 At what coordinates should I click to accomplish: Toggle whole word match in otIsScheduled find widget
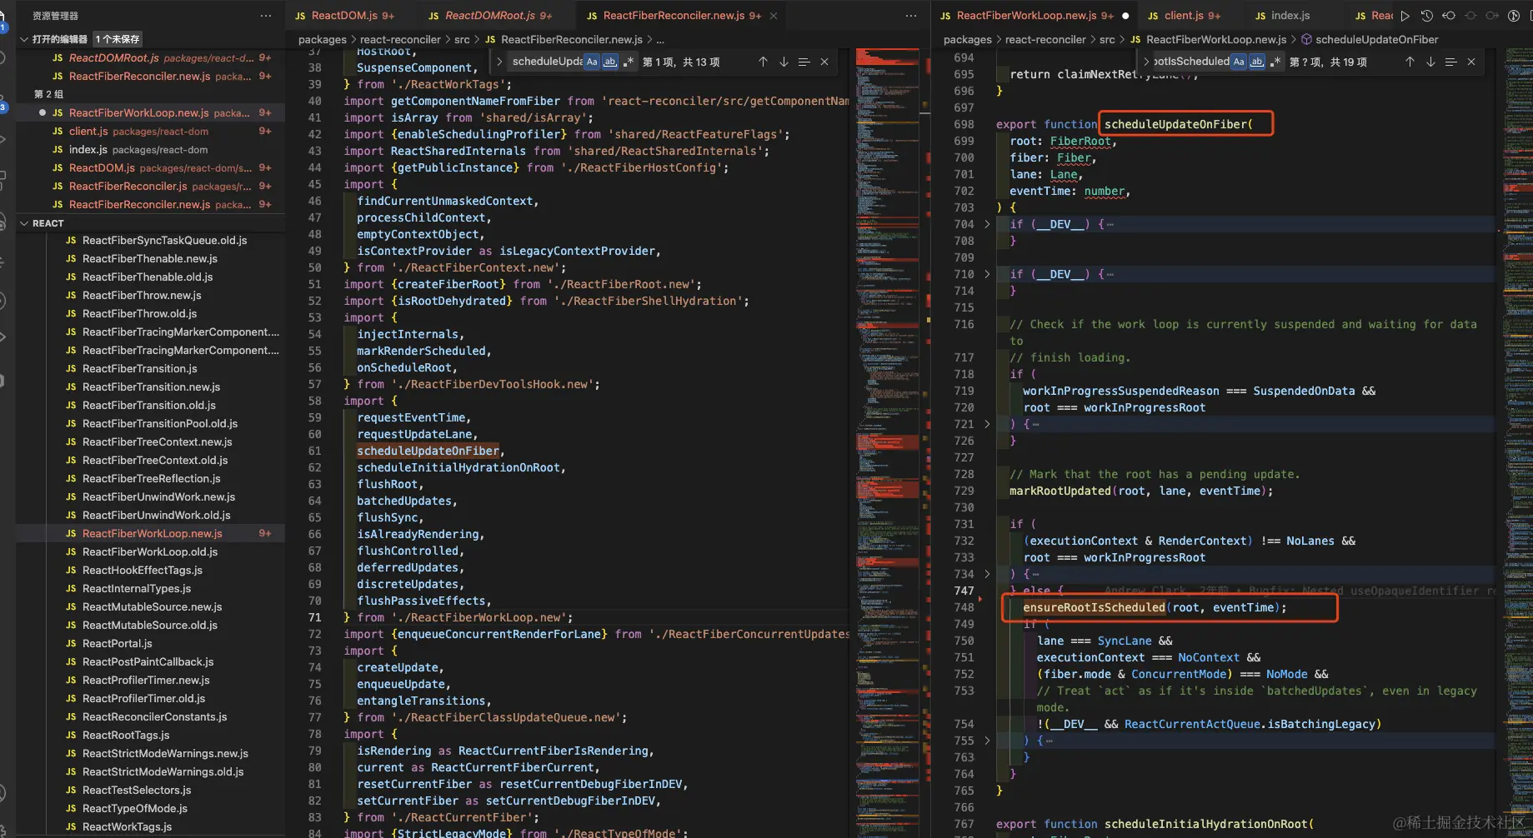[1257, 62]
